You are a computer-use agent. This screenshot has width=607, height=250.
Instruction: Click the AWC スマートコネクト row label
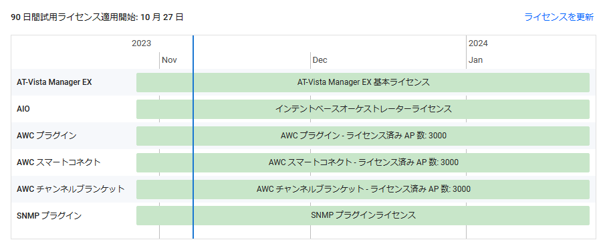[58, 162]
